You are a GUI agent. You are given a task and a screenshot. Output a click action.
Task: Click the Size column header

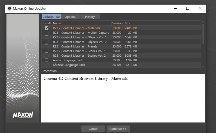[x=131, y=23]
